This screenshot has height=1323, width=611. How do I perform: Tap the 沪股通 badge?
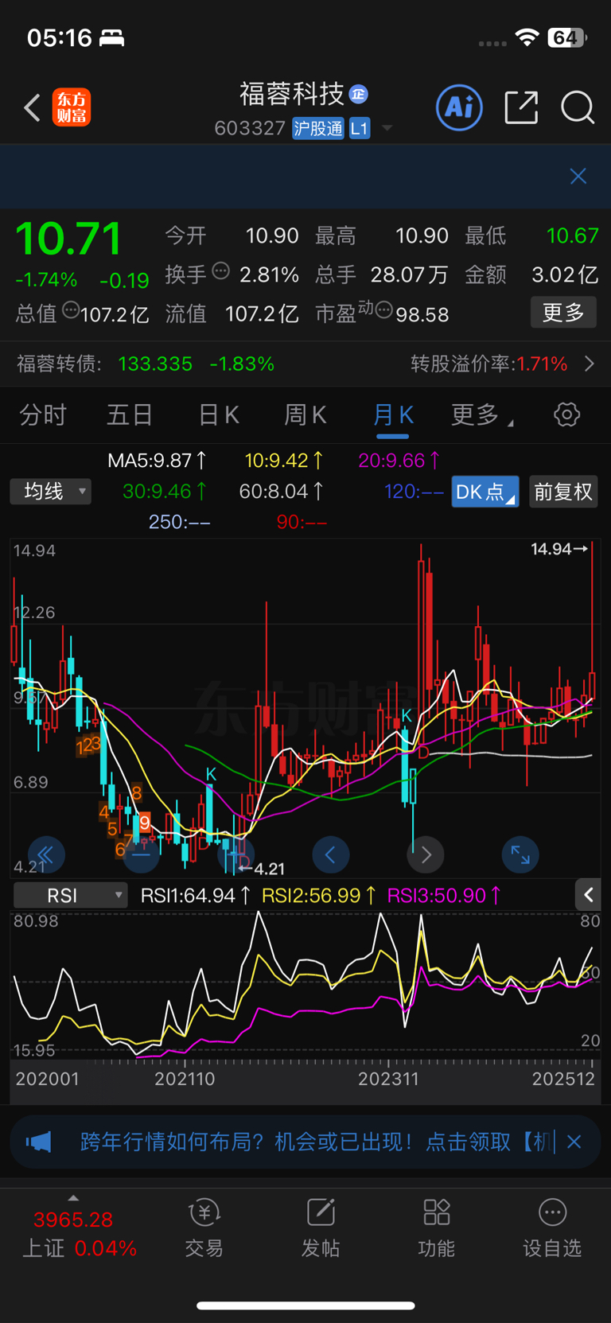[318, 128]
